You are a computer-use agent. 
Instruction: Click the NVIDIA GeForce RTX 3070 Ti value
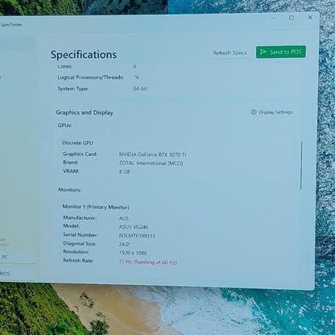[x=152, y=155]
